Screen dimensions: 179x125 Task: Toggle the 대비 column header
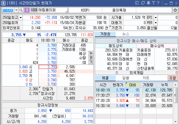(132, 85)
